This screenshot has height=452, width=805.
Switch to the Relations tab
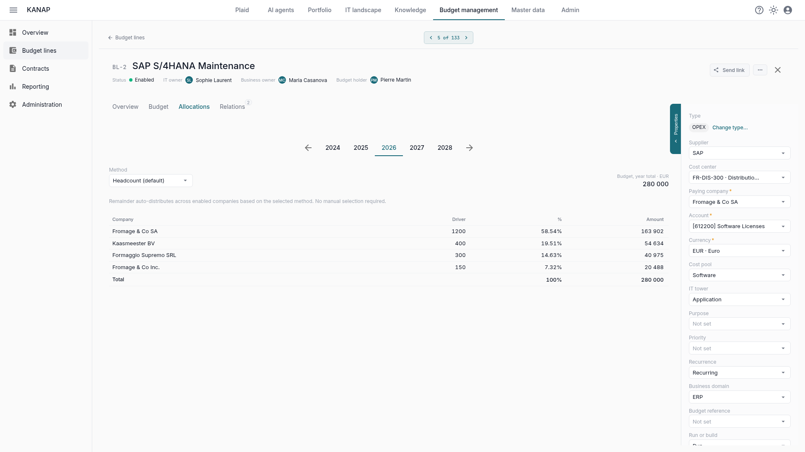(x=232, y=107)
